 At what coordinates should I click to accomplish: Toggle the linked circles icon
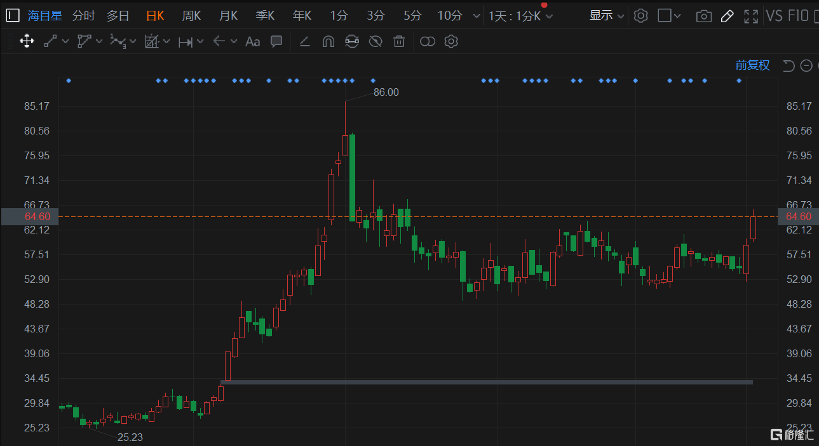pyautogui.click(x=428, y=42)
